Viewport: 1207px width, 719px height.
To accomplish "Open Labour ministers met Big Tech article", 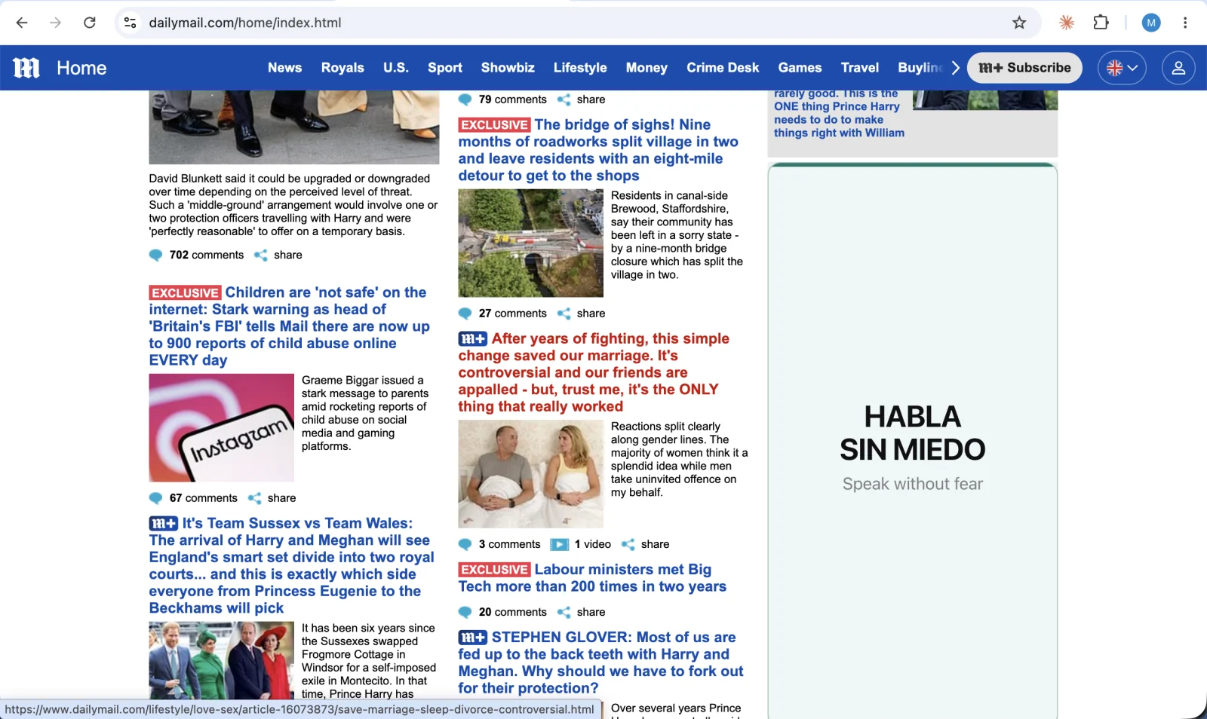I will (x=592, y=578).
